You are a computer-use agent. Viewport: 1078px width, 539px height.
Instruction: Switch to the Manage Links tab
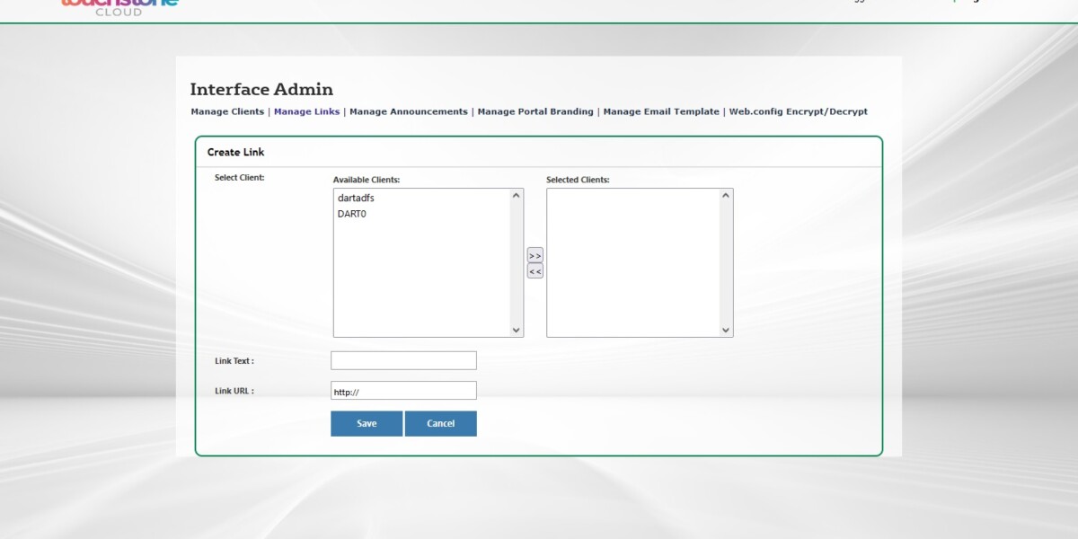point(306,111)
